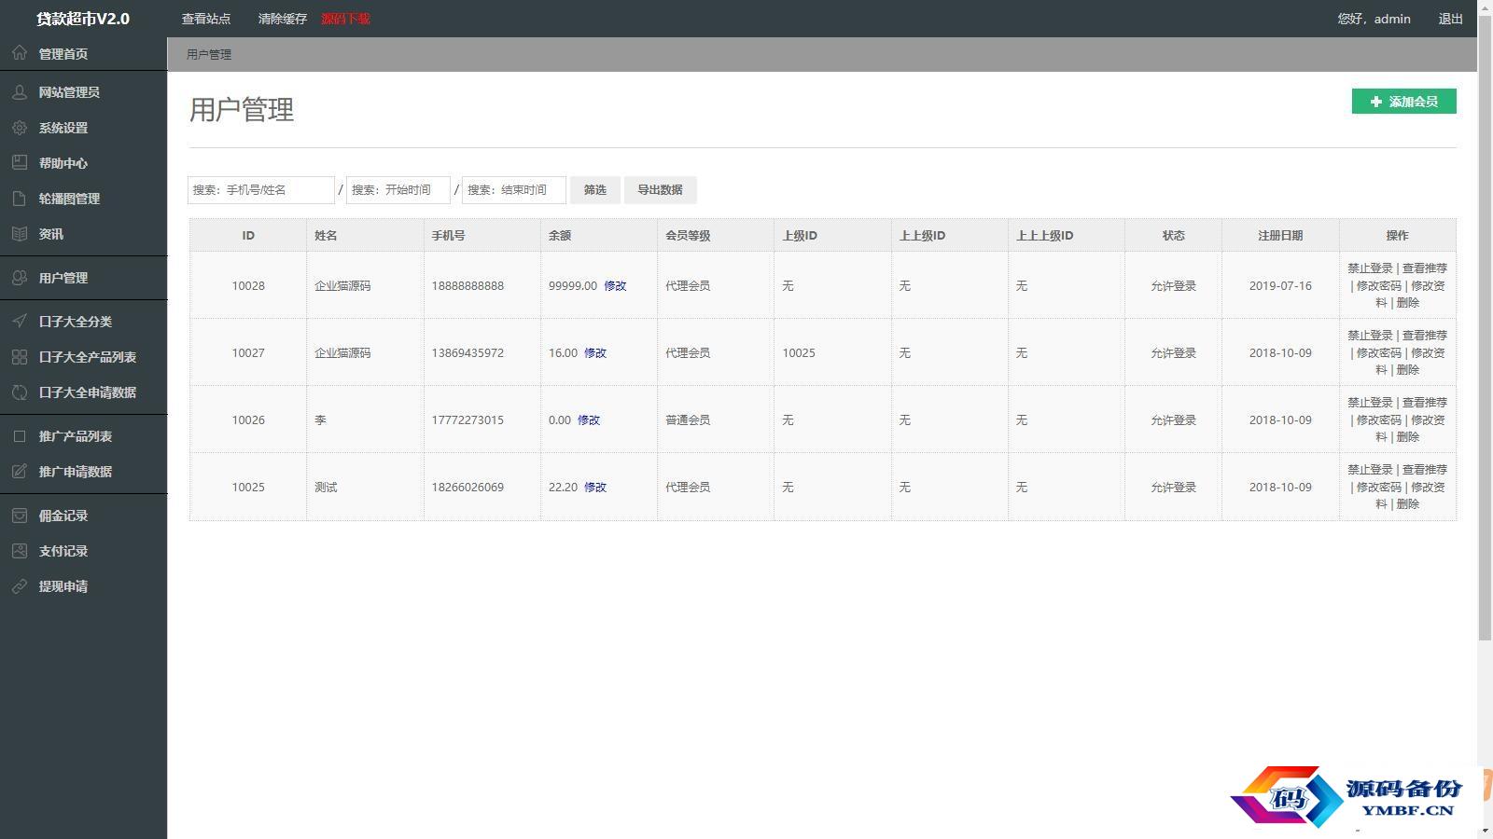Viewport: 1493px width, 839px height.
Task: Click the image icon beside 支付记录
Action: click(x=20, y=551)
